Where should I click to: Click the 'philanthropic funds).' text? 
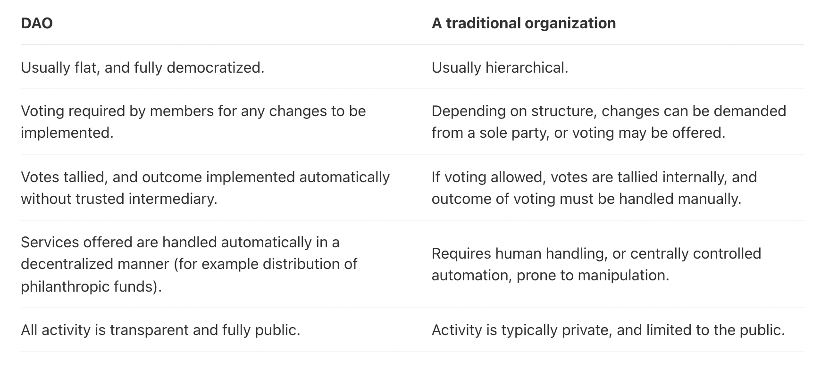91,286
